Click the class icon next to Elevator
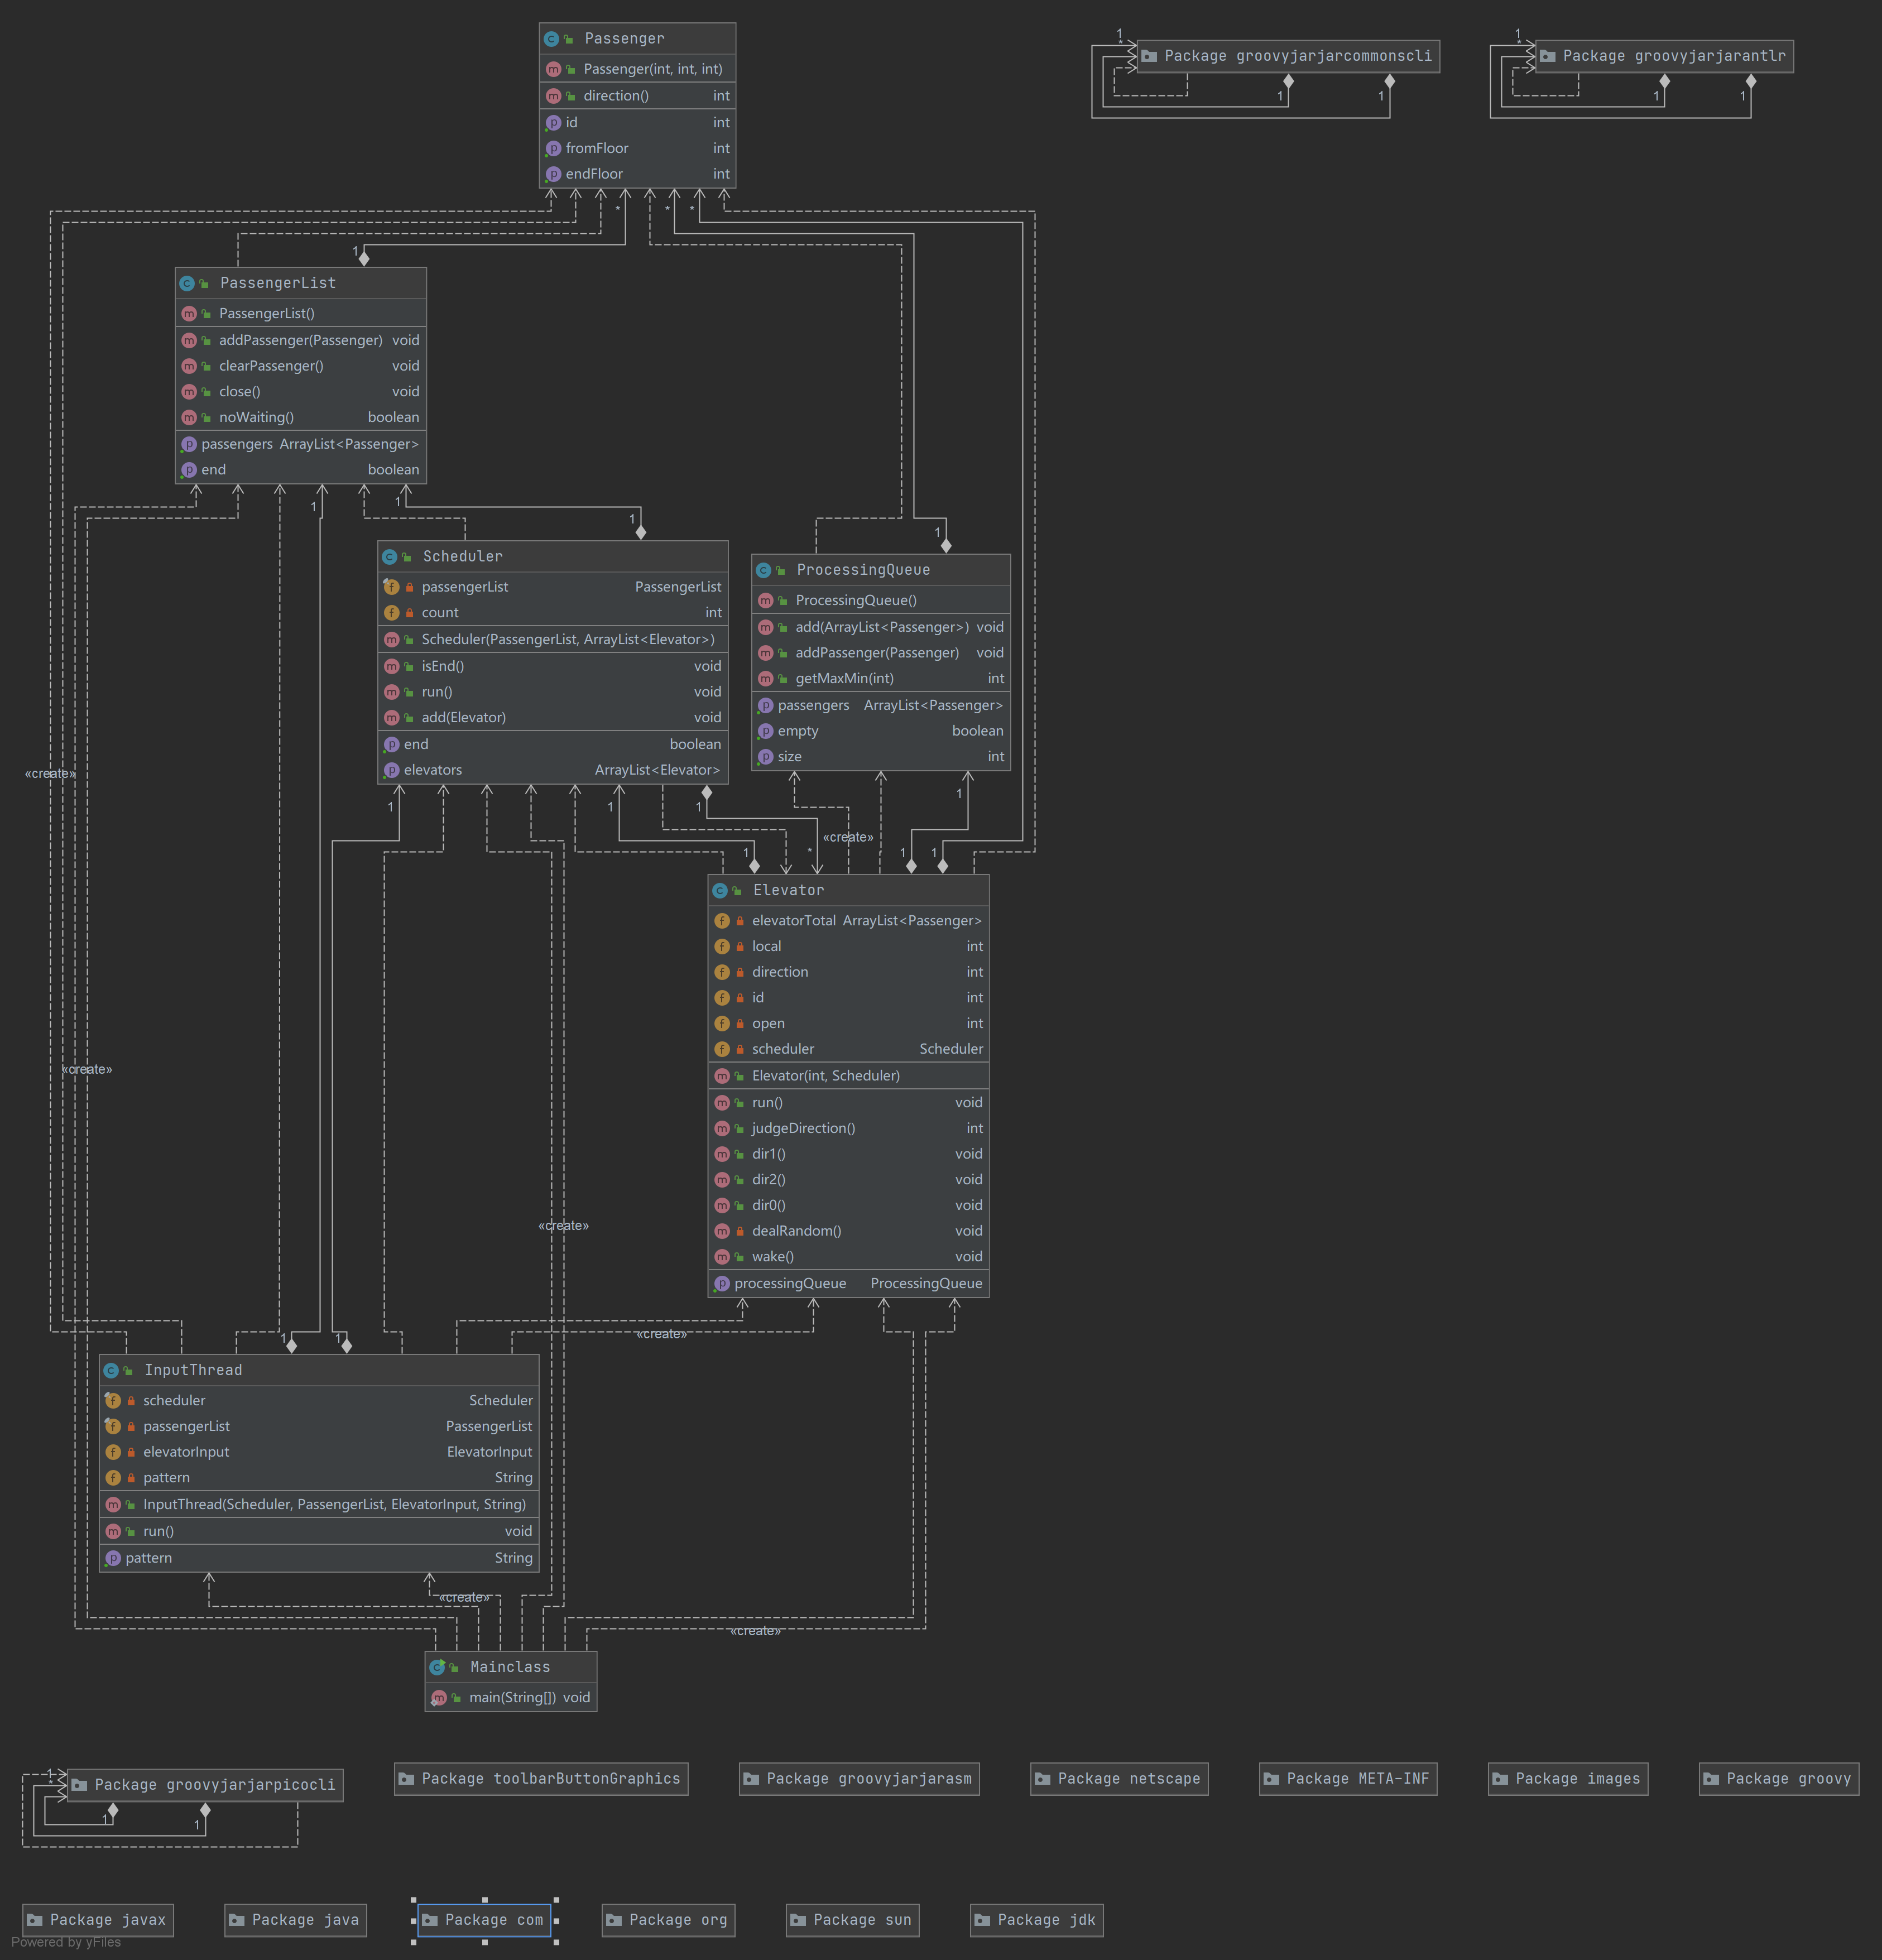The image size is (1882, 1960). [x=720, y=890]
